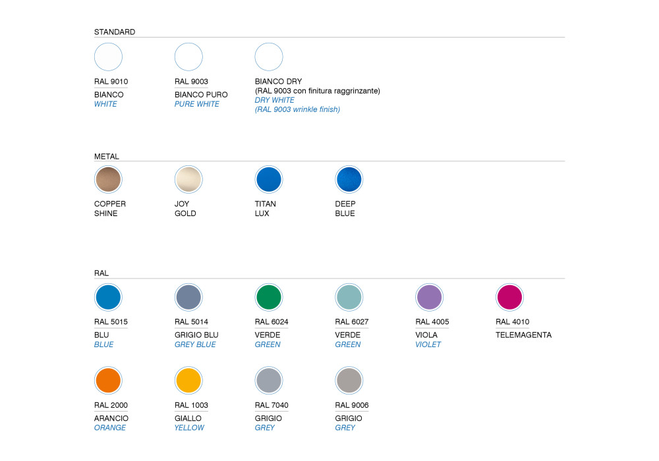This screenshot has height=461, width=659.
Task: Pick the RAL 7040 Grigio grey swatch
Action: point(269,381)
